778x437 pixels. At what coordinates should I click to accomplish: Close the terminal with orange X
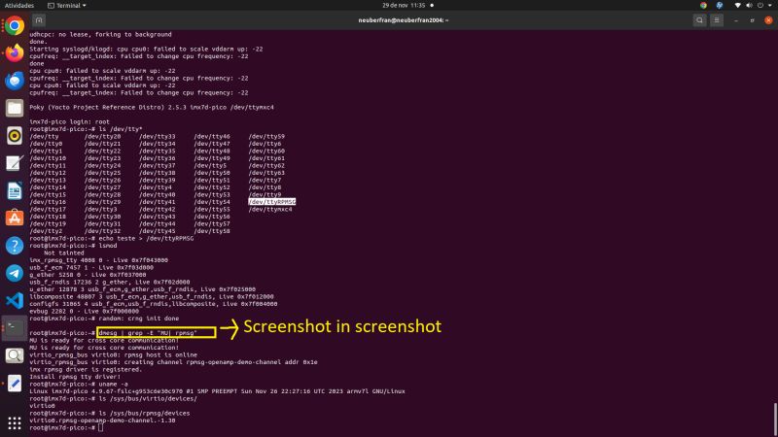[768, 20]
